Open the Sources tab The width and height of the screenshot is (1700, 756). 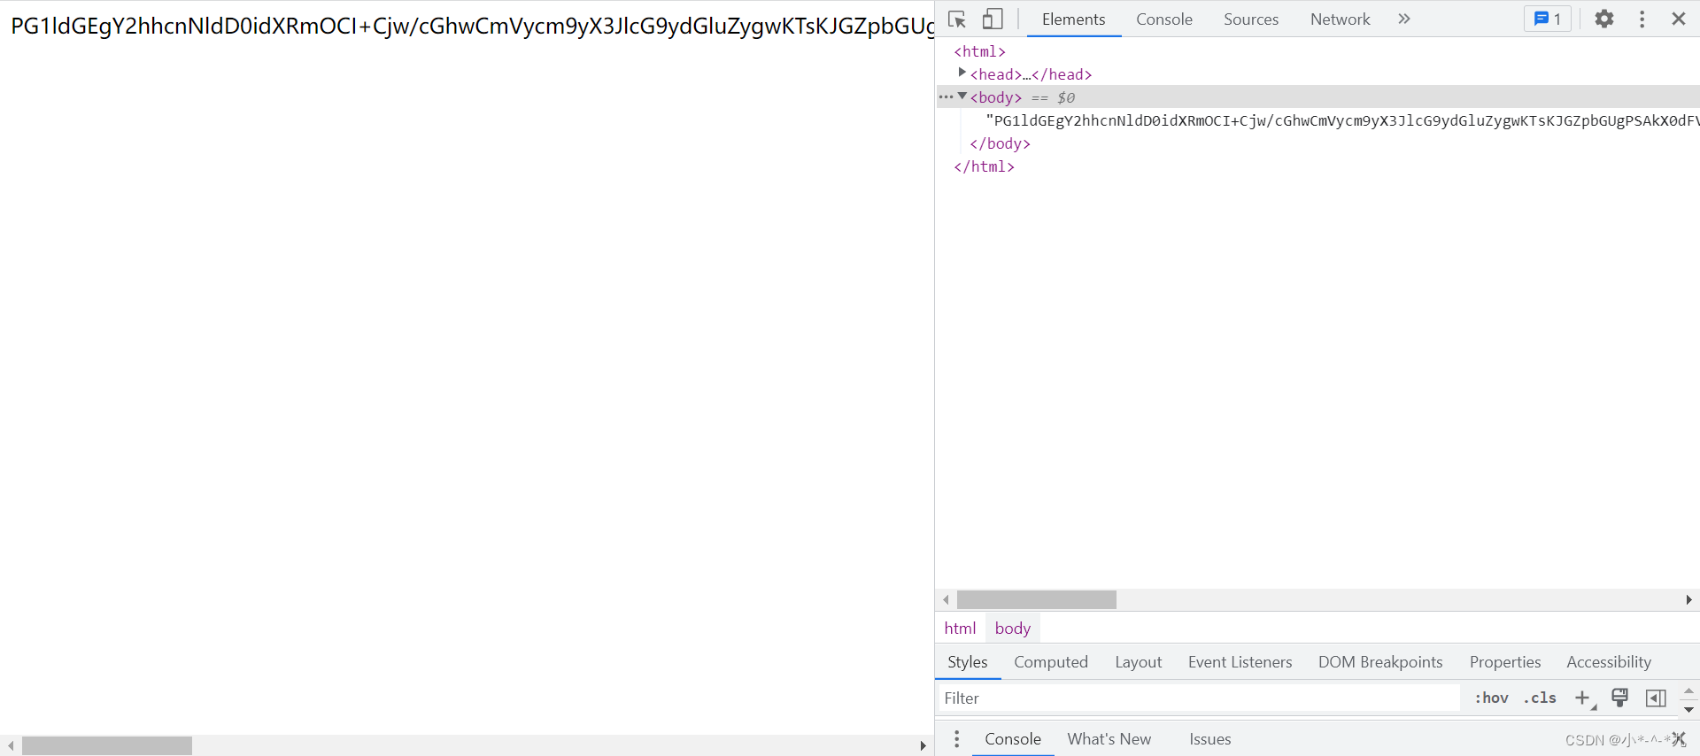pyautogui.click(x=1250, y=19)
